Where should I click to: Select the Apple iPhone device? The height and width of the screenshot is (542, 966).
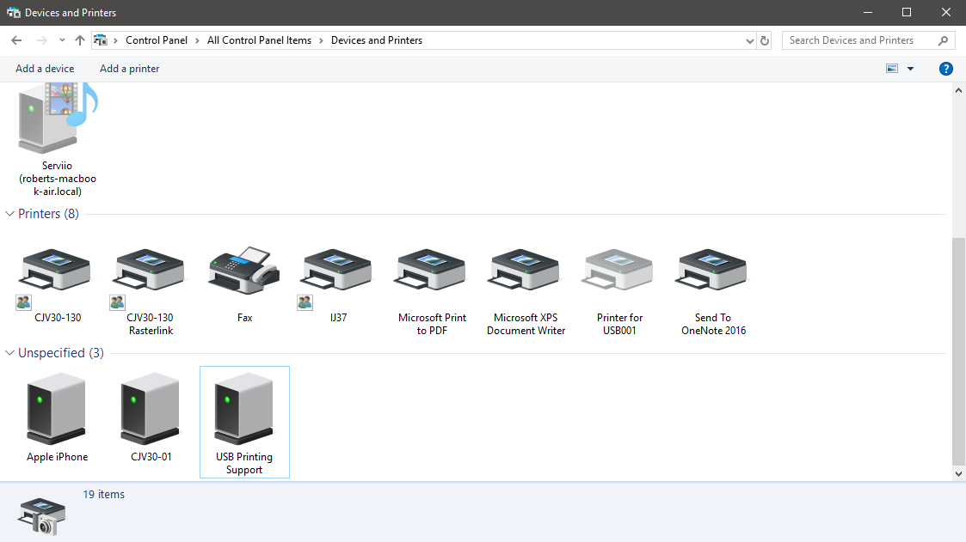click(58, 417)
